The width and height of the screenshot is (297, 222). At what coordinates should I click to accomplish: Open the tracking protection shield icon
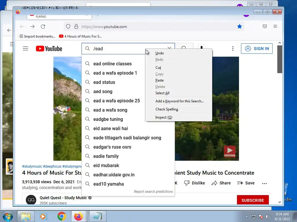[x=68, y=26]
